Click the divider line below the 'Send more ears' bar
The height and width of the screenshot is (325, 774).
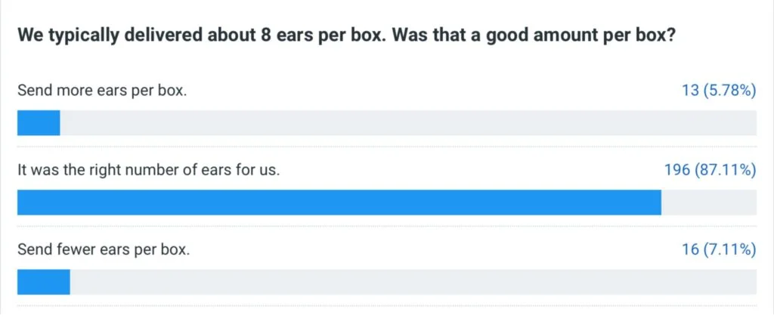387,147
